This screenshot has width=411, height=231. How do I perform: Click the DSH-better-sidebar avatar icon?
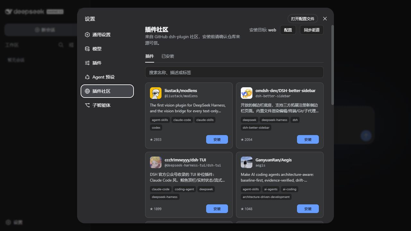(247, 93)
